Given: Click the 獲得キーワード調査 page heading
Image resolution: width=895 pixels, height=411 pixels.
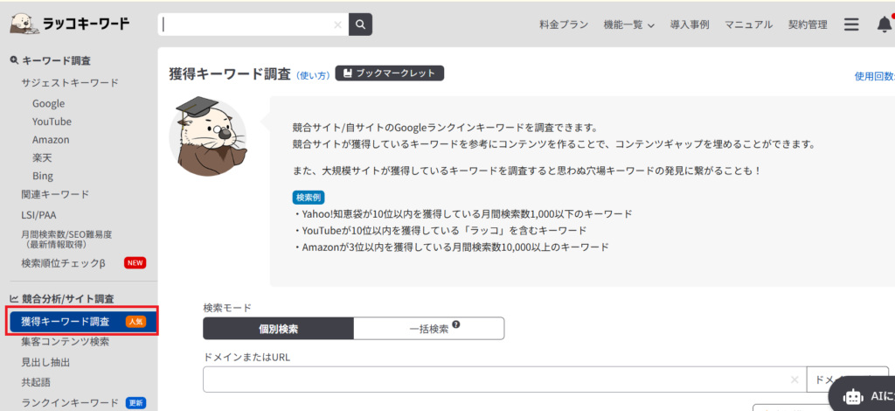Looking at the screenshot, I should (230, 74).
